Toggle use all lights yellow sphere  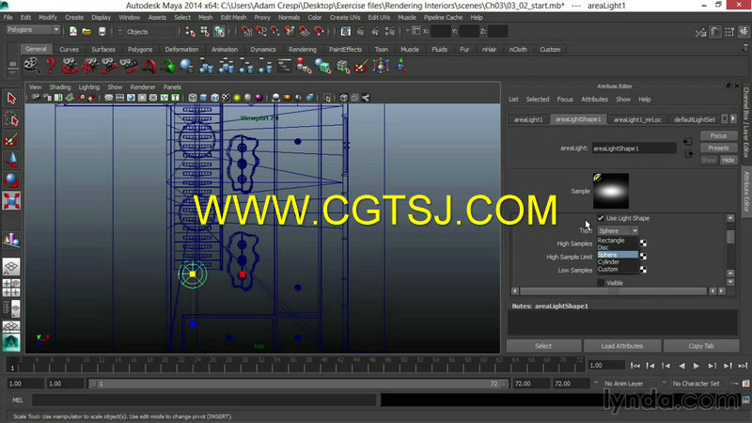coord(237,98)
